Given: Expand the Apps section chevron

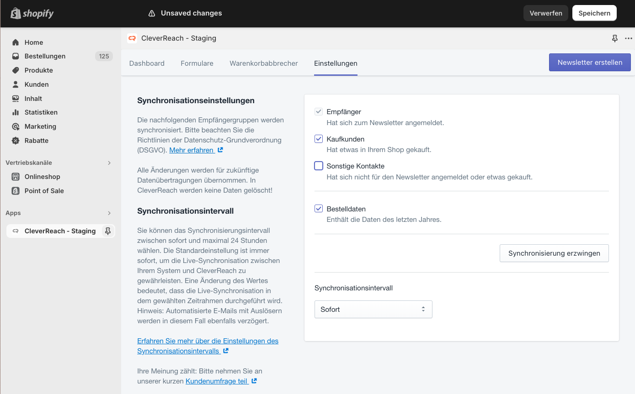Looking at the screenshot, I should click(x=109, y=213).
